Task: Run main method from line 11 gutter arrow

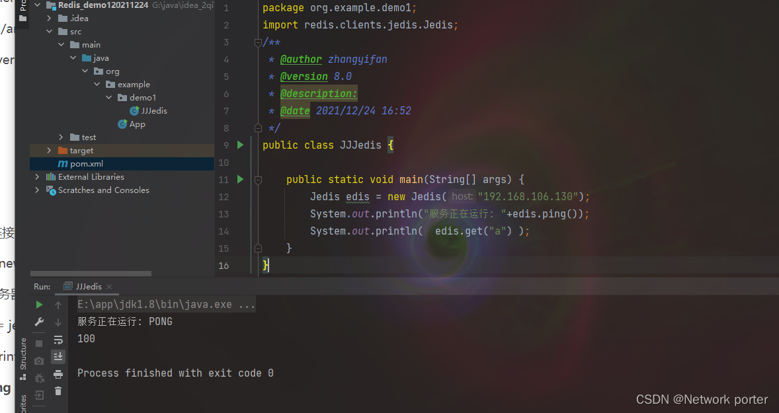Action: [241, 179]
